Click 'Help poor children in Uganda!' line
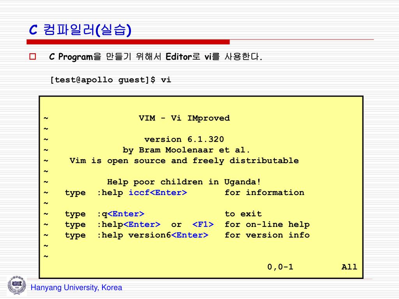Screen dimensions: 399x299 (x=184, y=182)
